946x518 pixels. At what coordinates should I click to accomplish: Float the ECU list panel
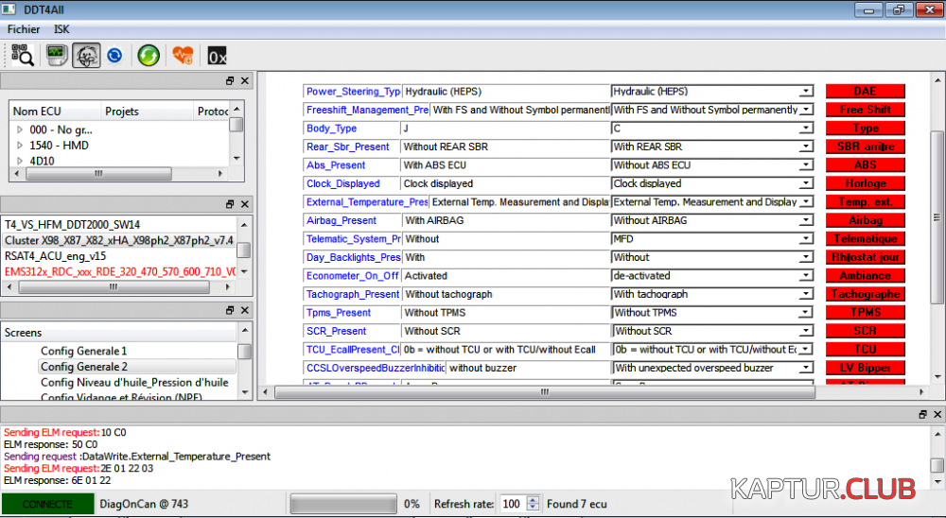pos(230,81)
